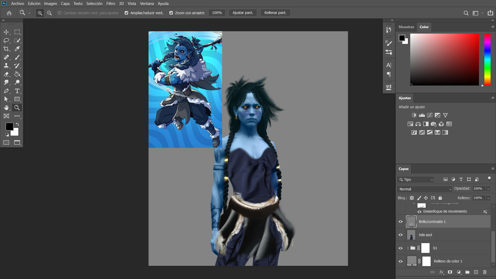Select the Clone Stamp tool

(x=6, y=66)
